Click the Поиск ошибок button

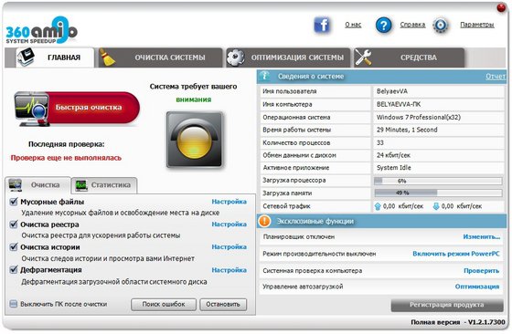pos(164,305)
